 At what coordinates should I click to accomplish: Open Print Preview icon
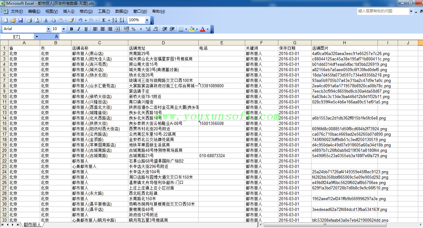(x=37, y=20)
